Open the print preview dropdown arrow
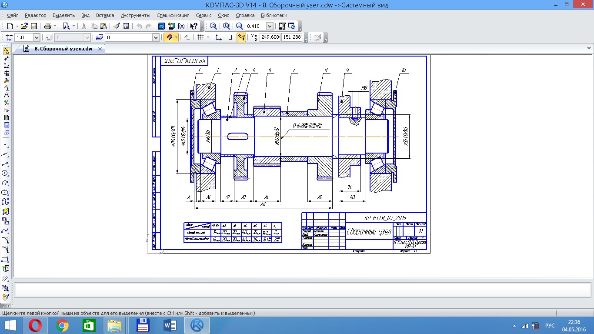 [x=73, y=26]
